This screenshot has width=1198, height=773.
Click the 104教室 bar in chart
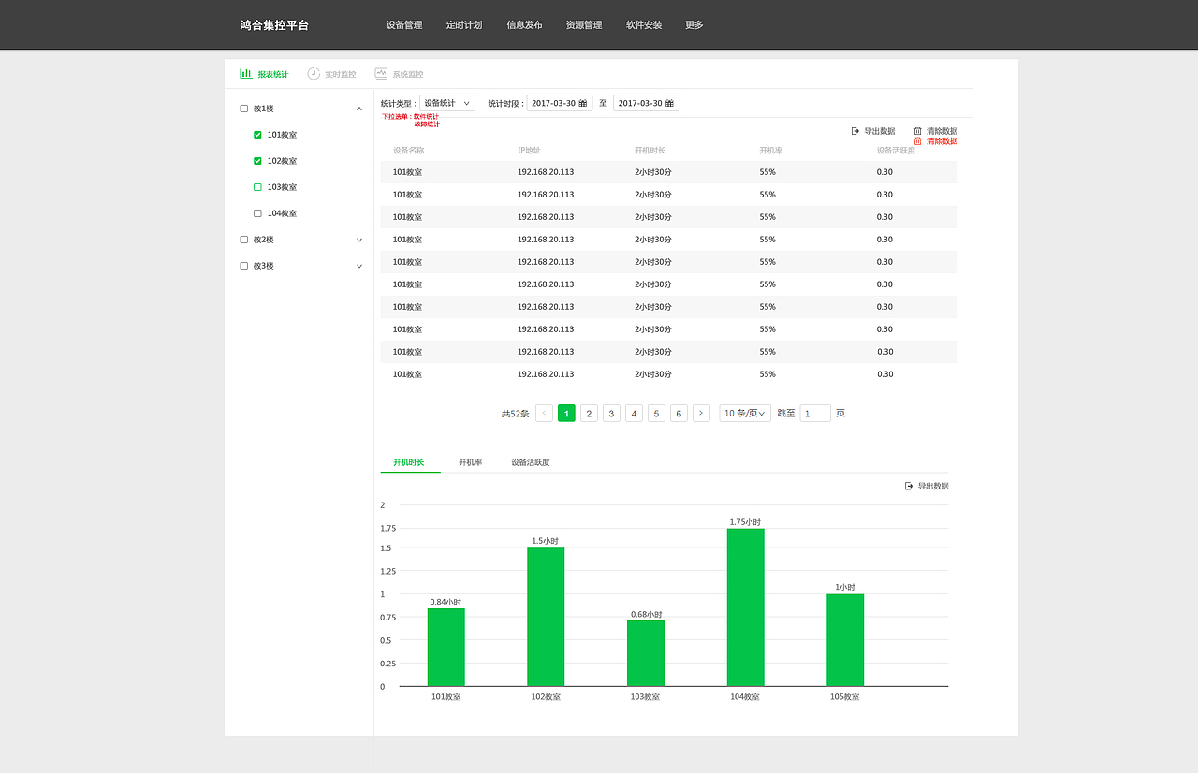(x=745, y=607)
